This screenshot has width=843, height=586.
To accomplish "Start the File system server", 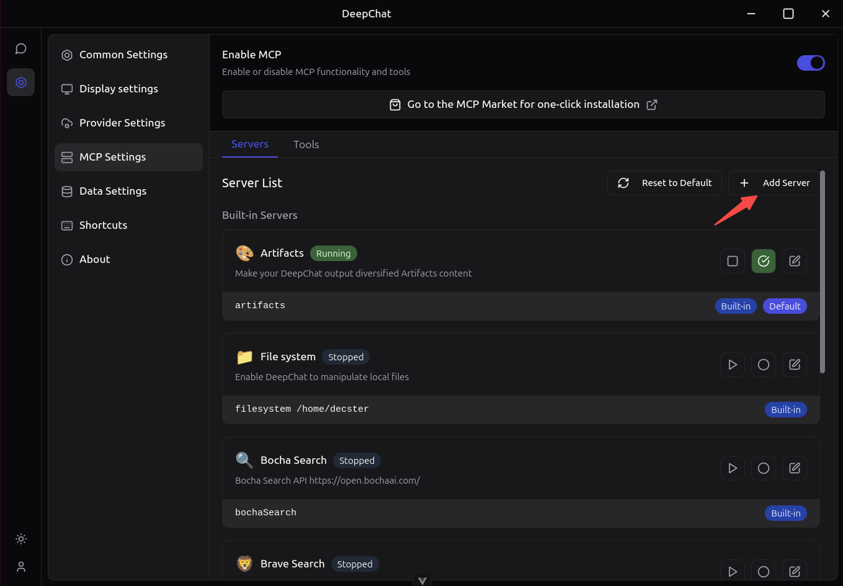I will [732, 365].
